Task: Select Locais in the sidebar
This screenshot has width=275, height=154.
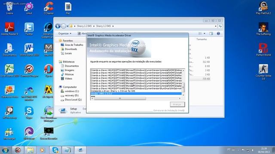Action: pyautogui.click(x=68, y=53)
